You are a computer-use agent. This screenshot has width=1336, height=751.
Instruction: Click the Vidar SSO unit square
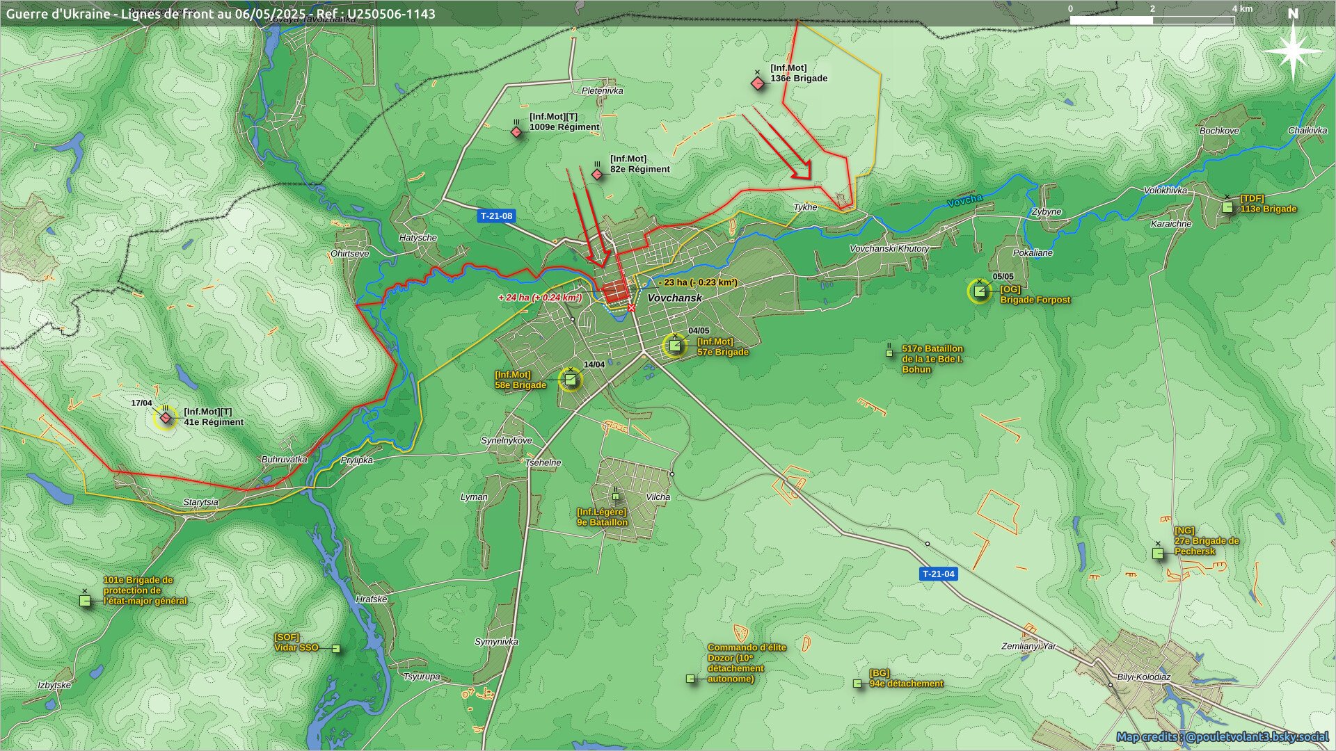tap(336, 649)
